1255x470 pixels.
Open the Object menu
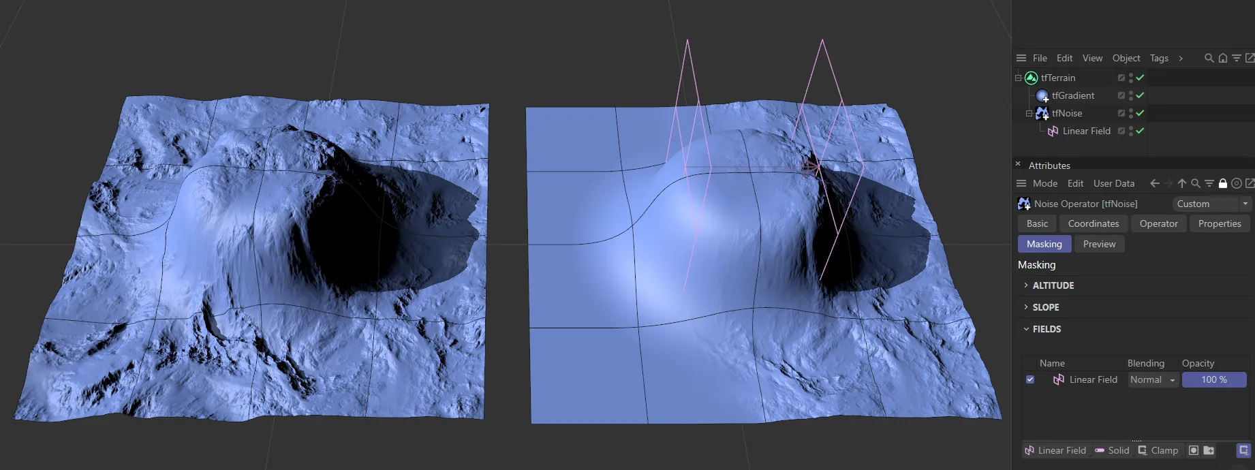[1126, 59]
